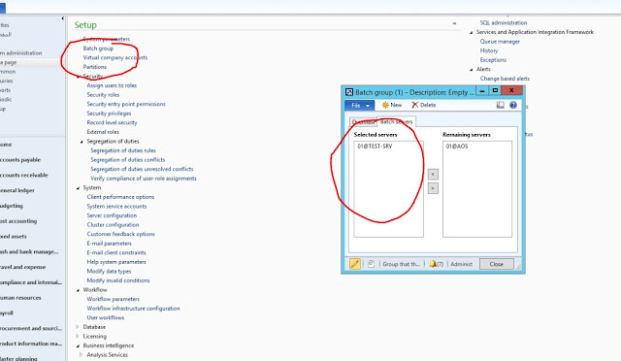Screen dimensions: 621x361
Task: Click the Delete button in Batch group dialog
Action: click(x=423, y=105)
